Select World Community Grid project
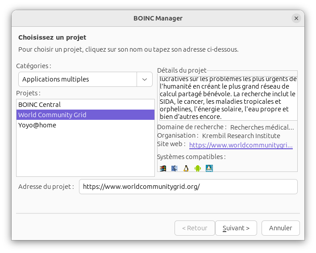The width and height of the screenshot is (316, 253). tap(52, 115)
